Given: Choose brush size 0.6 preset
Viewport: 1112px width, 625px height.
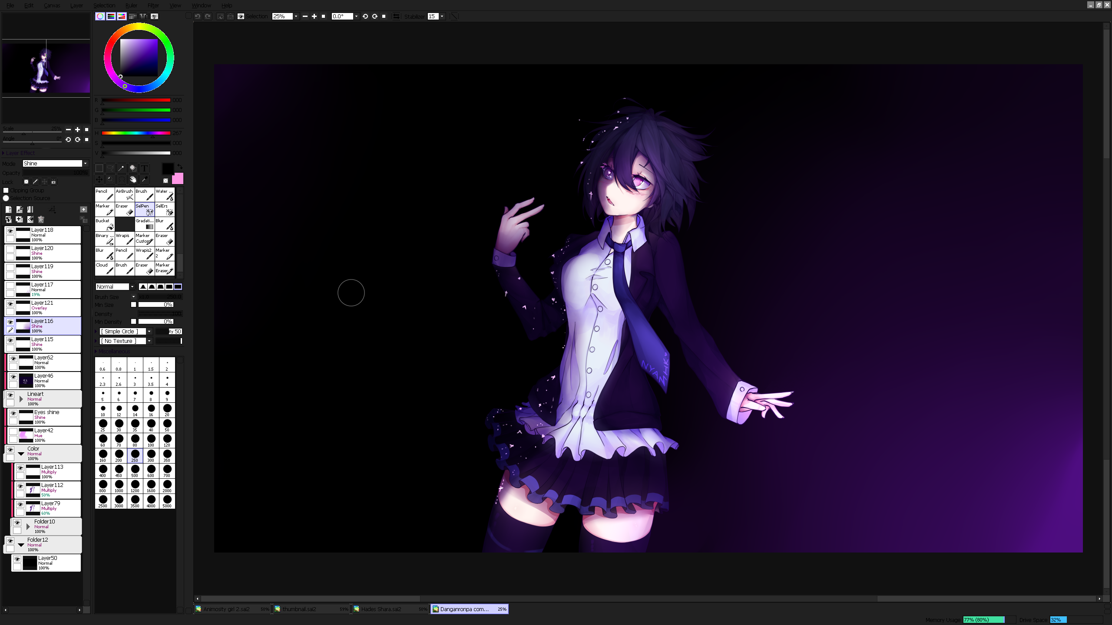Looking at the screenshot, I should tap(103, 365).
